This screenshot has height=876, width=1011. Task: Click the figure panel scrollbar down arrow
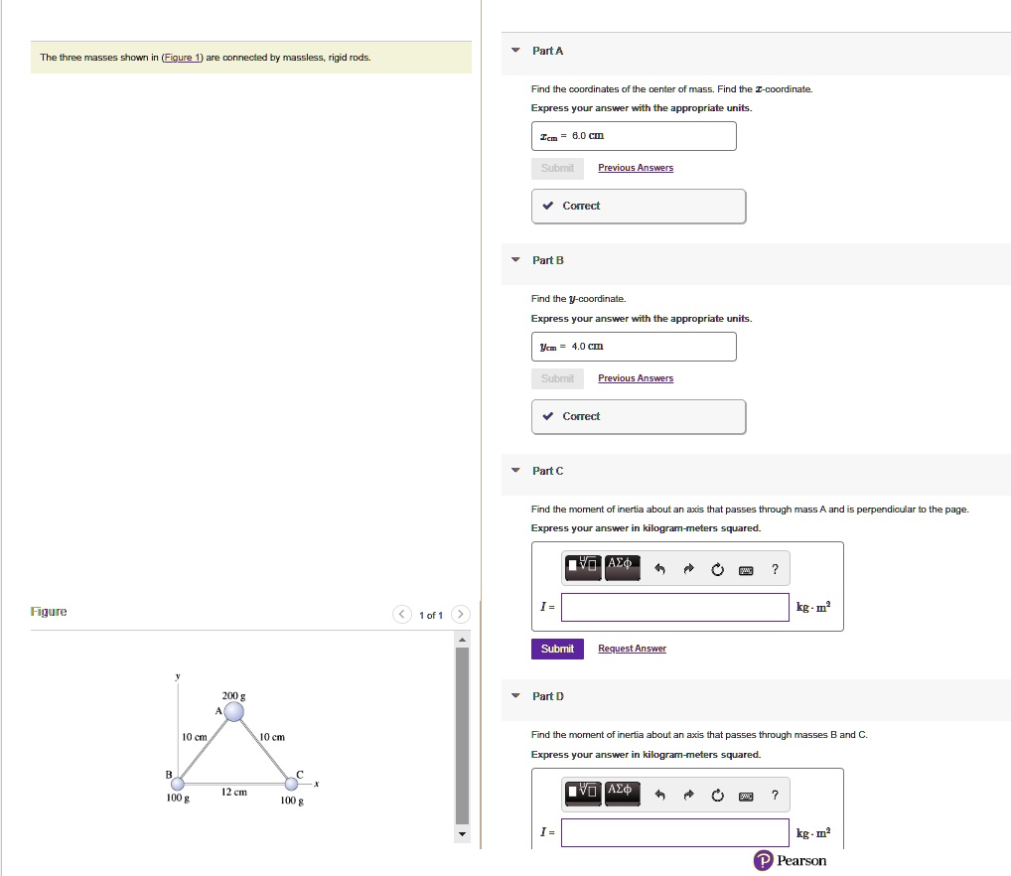point(462,834)
